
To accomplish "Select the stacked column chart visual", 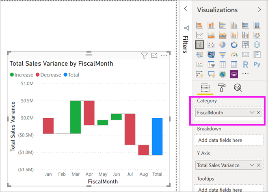I will (211, 25).
